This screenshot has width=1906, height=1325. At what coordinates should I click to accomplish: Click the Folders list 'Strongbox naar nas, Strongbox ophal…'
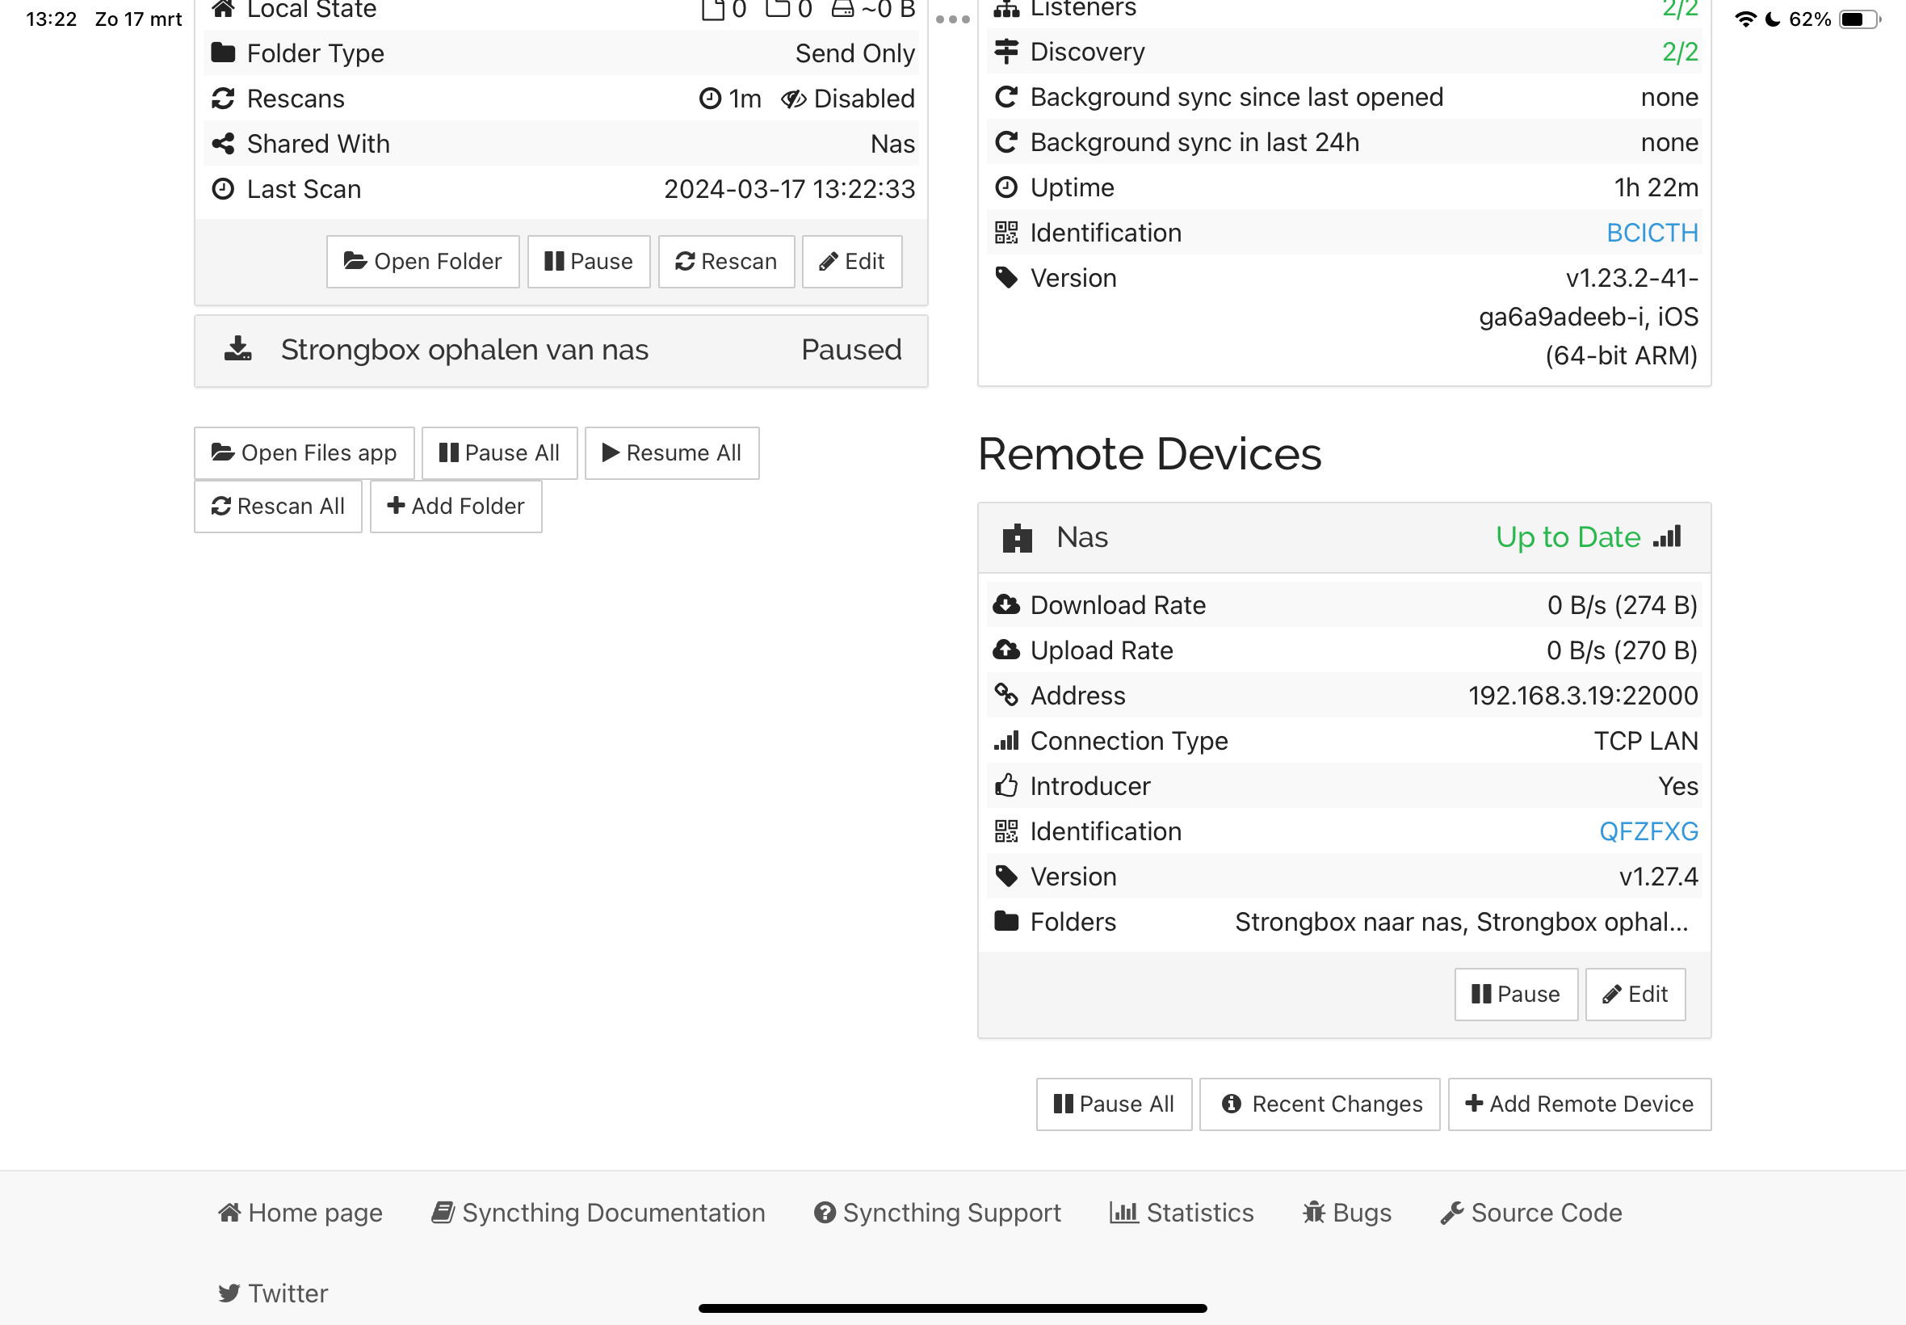tap(1461, 922)
